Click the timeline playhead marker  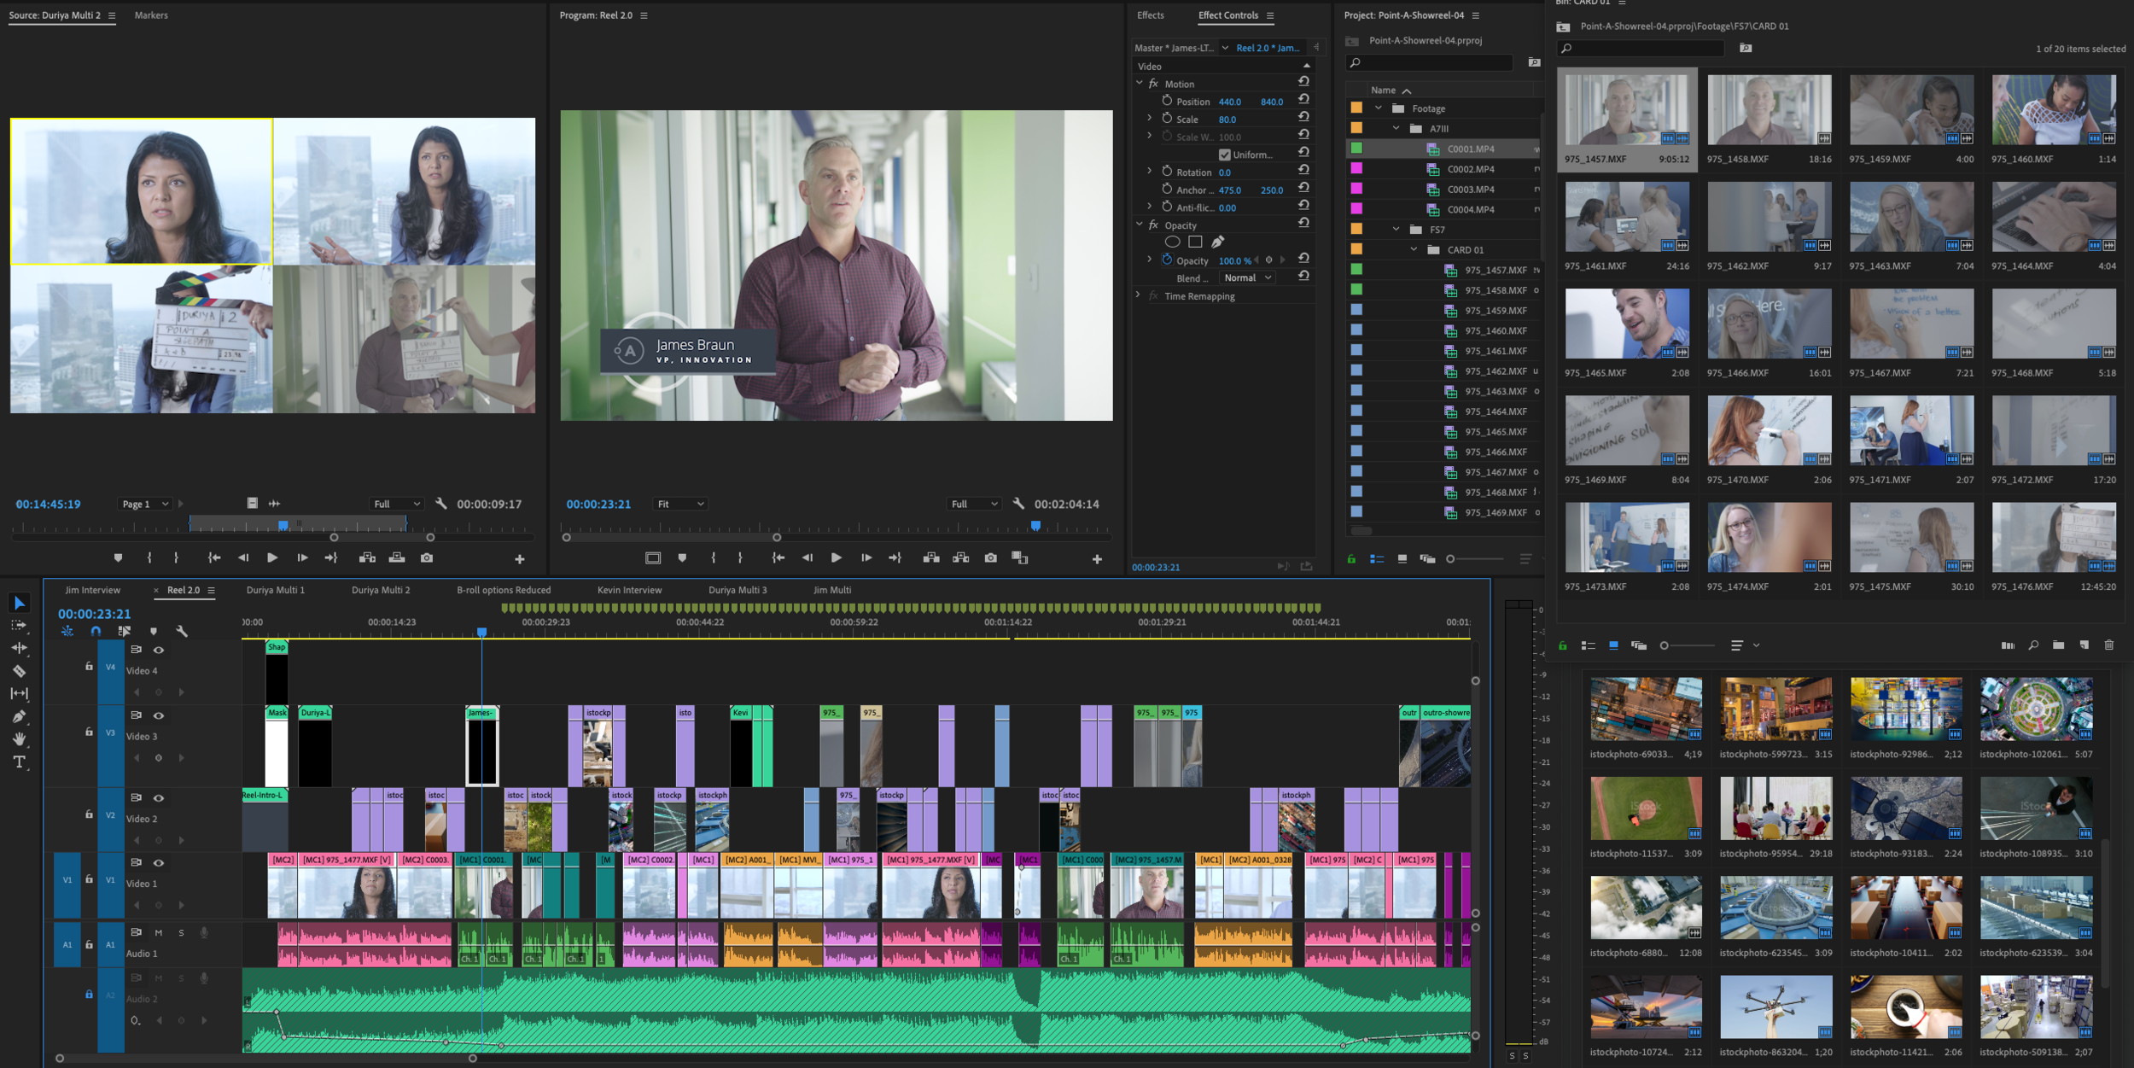point(481,632)
